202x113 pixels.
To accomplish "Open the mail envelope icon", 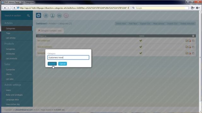I will (x=59, y=16).
